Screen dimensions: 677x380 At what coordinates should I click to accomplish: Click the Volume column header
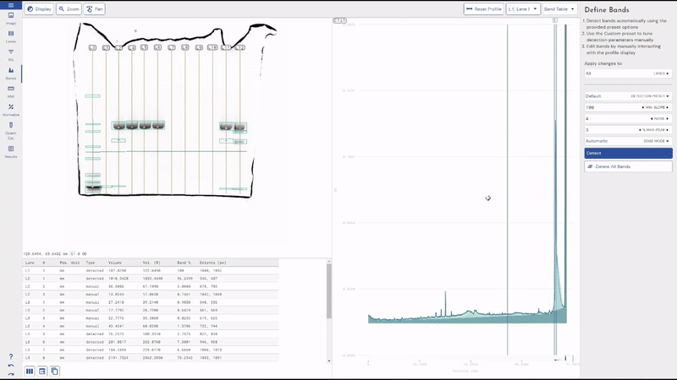(x=115, y=263)
